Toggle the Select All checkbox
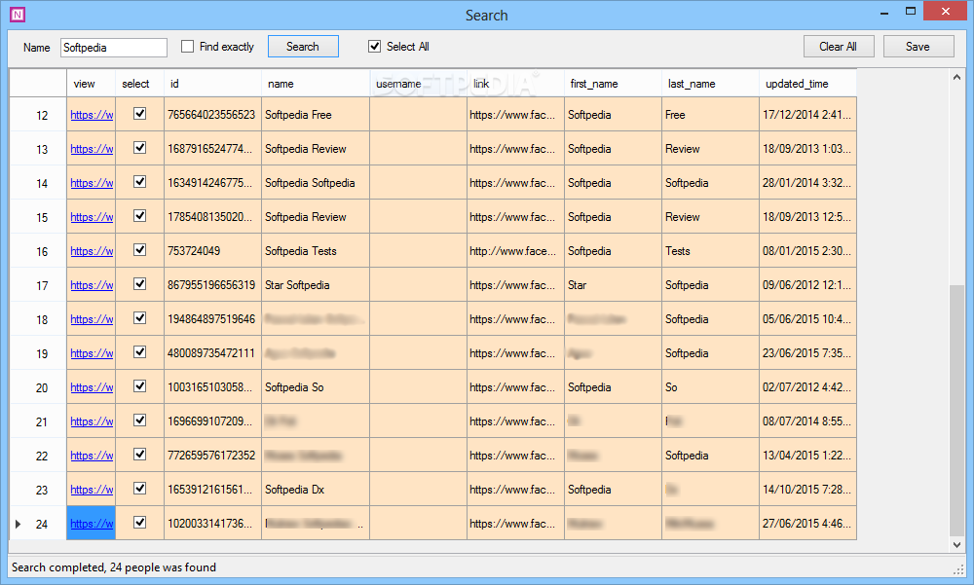 click(x=374, y=47)
